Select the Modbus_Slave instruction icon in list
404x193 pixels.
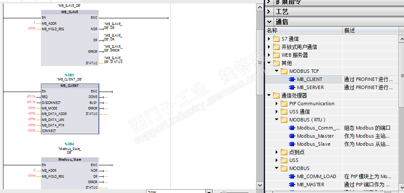coord(292,144)
